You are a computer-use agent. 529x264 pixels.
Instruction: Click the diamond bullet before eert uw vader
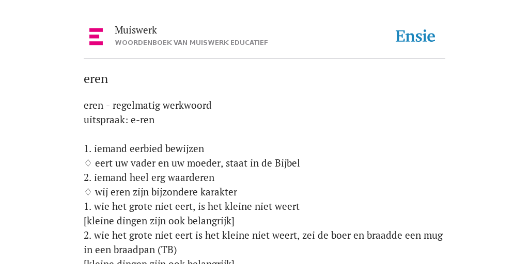click(88, 163)
